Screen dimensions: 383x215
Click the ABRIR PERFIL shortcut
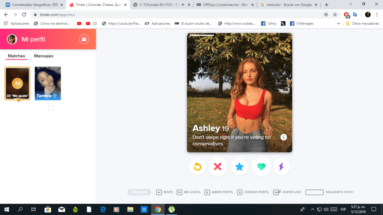tap(219, 192)
